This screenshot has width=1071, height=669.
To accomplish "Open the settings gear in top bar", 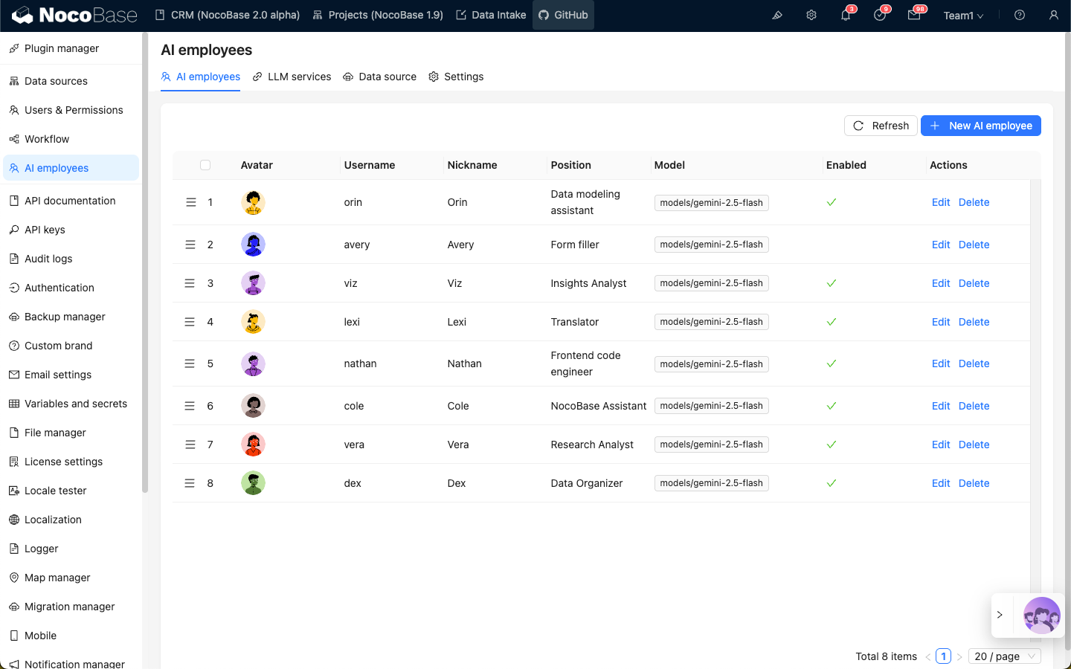I will (811, 16).
